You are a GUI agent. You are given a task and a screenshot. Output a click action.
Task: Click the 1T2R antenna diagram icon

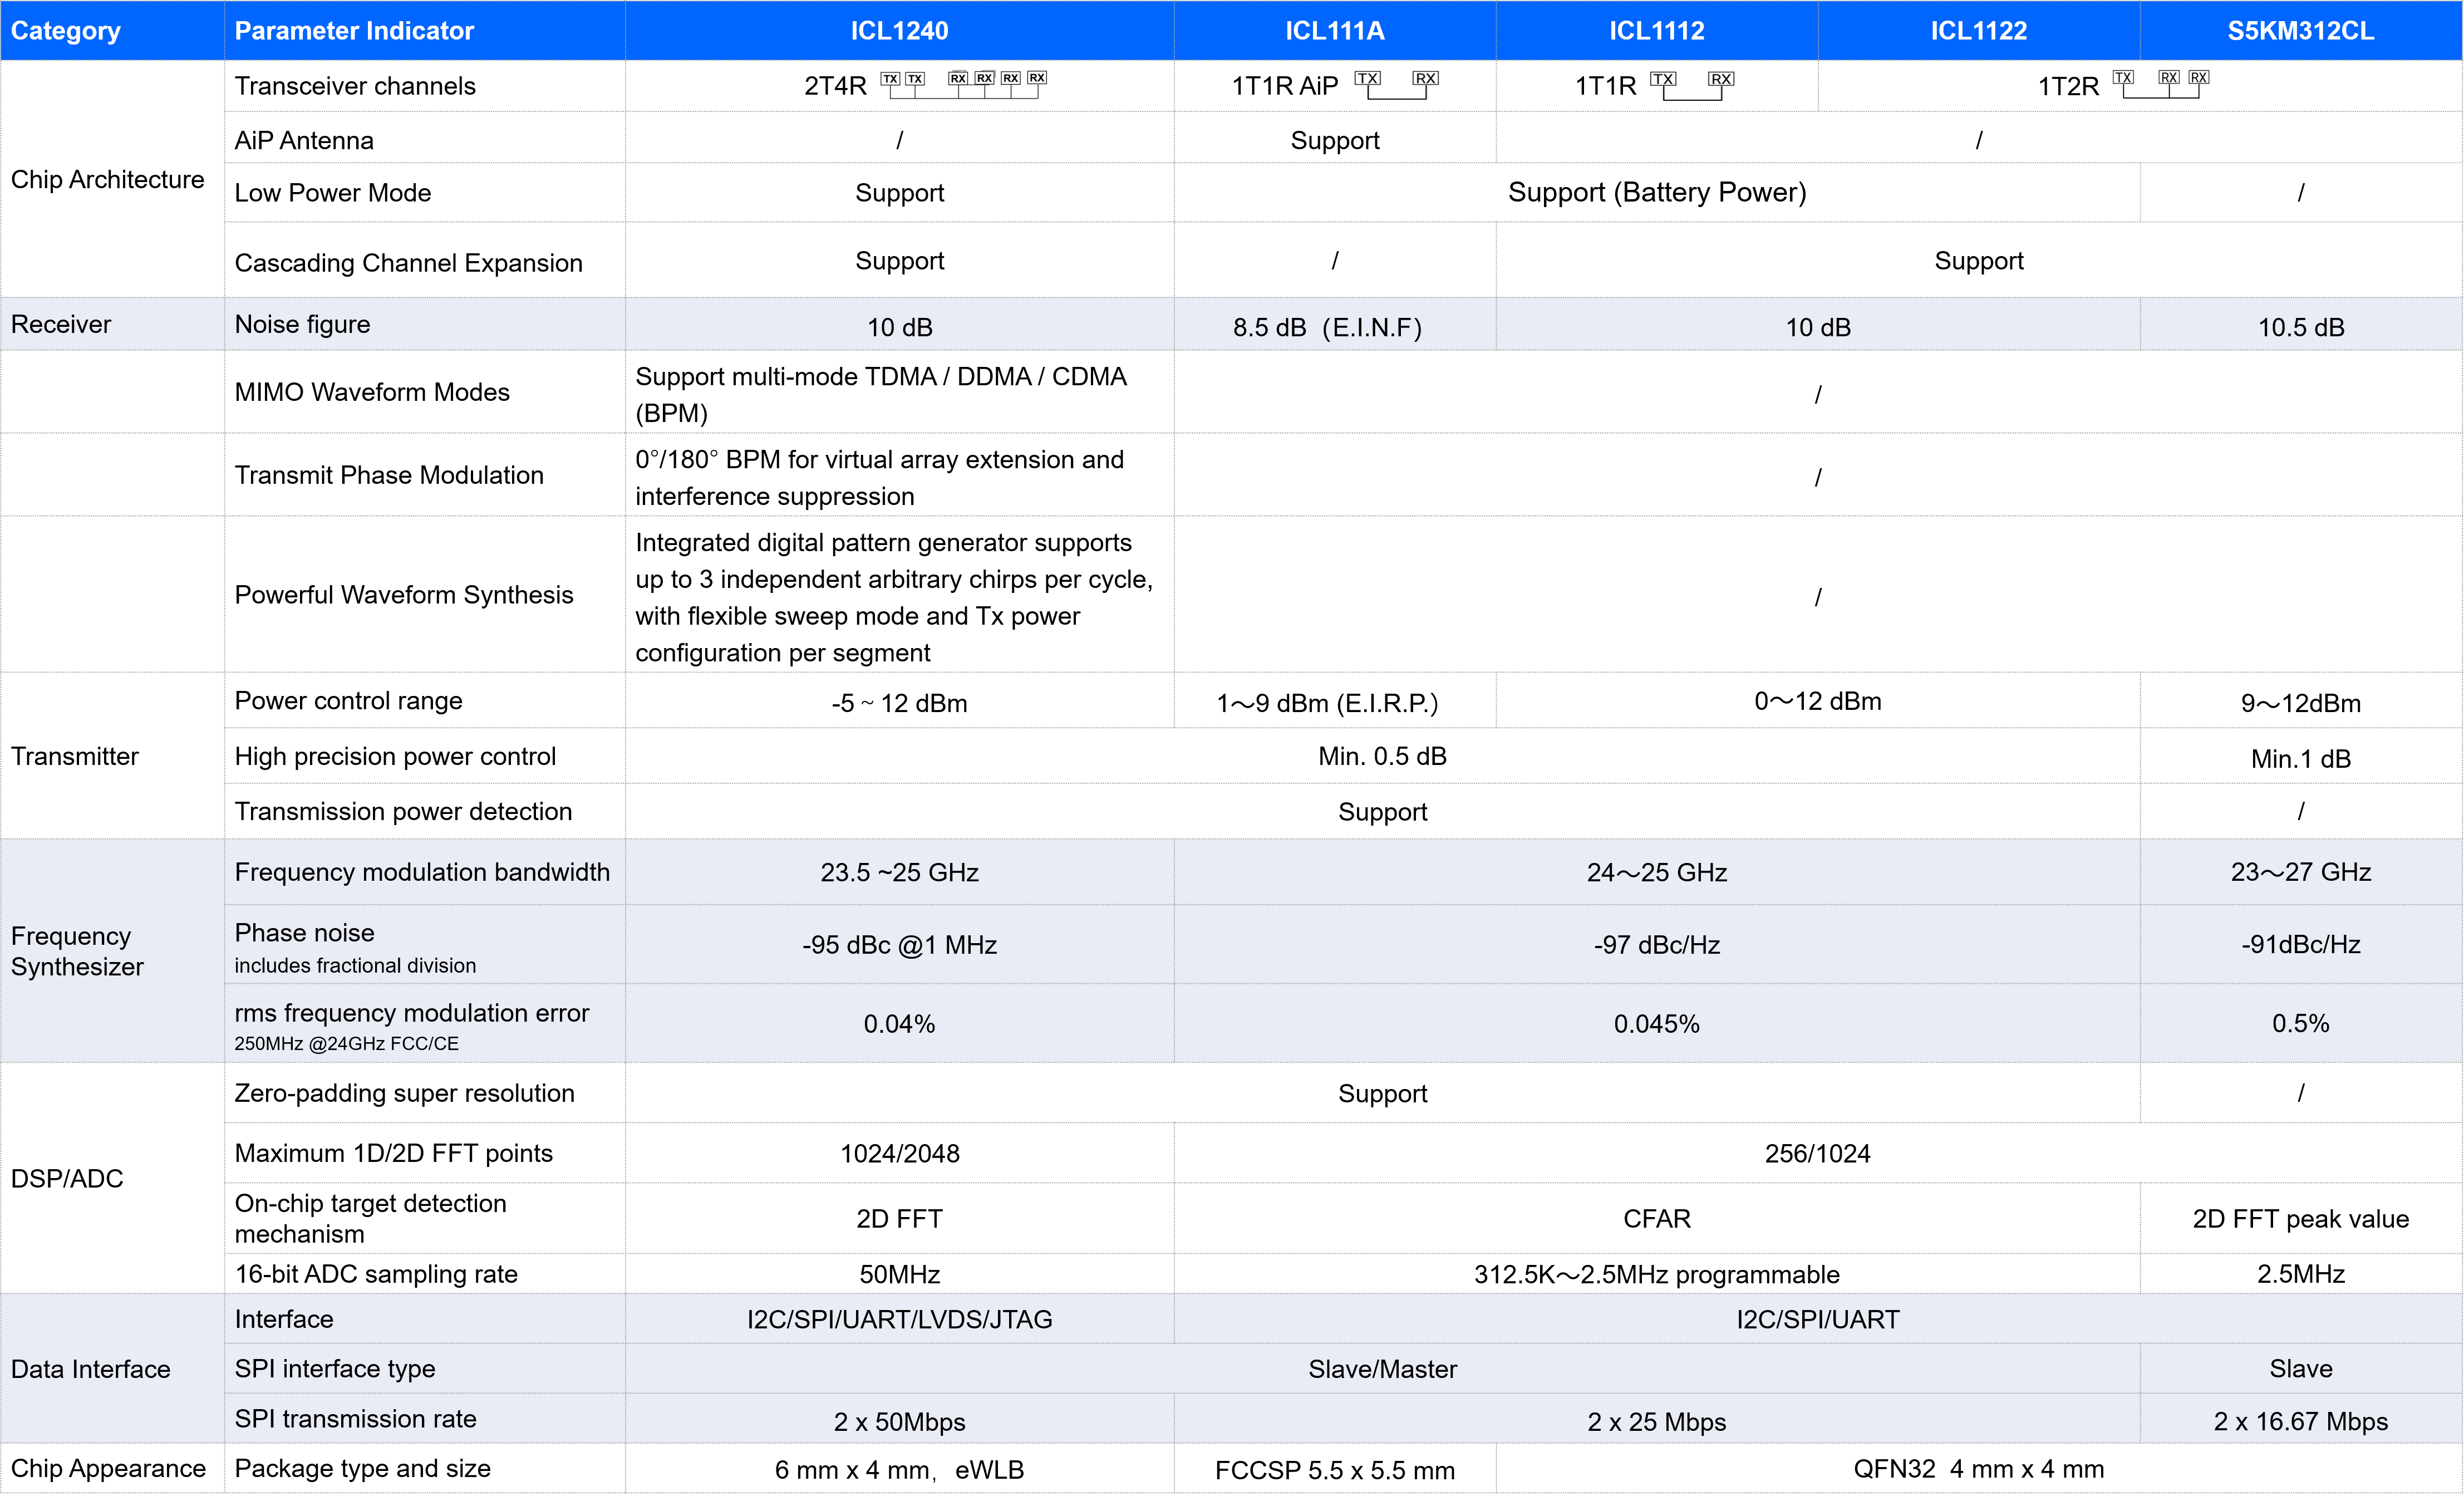coord(2161,84)
